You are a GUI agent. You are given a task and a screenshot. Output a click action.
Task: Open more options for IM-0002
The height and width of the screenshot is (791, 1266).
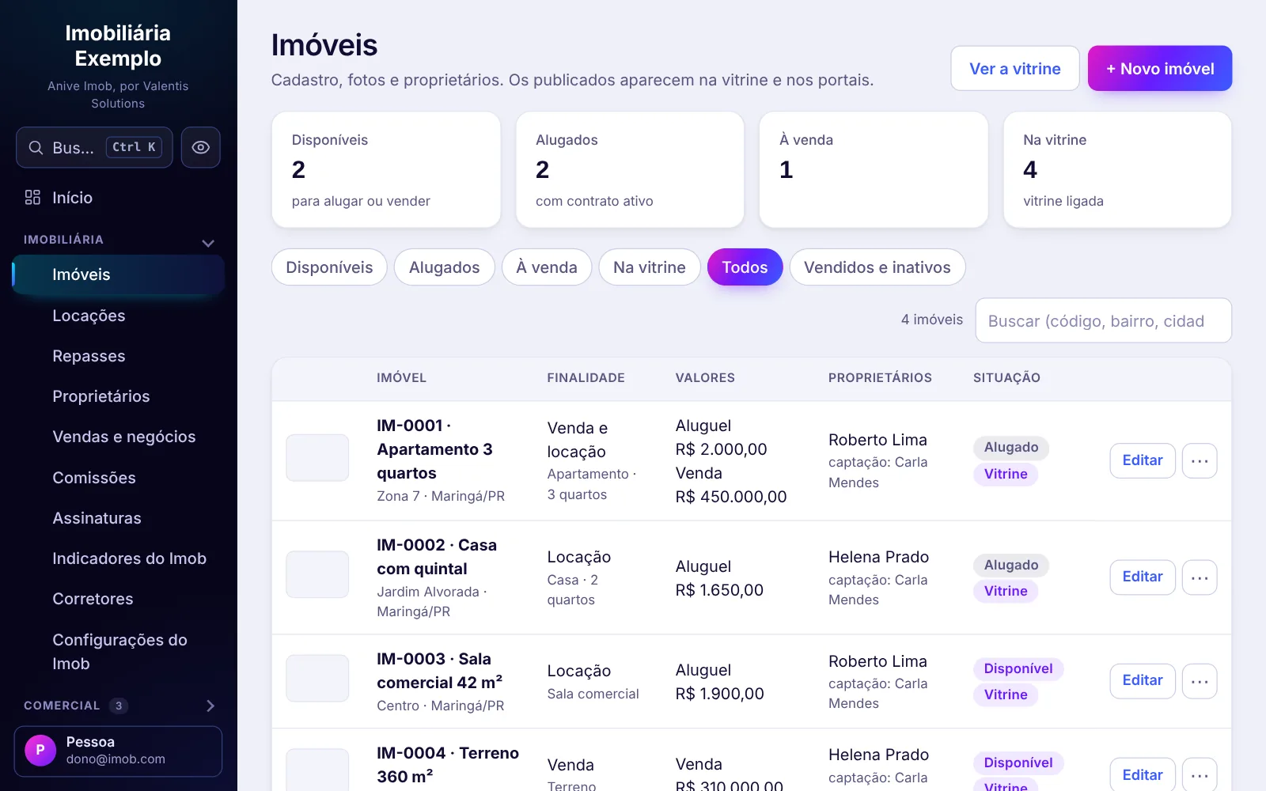1200,577
